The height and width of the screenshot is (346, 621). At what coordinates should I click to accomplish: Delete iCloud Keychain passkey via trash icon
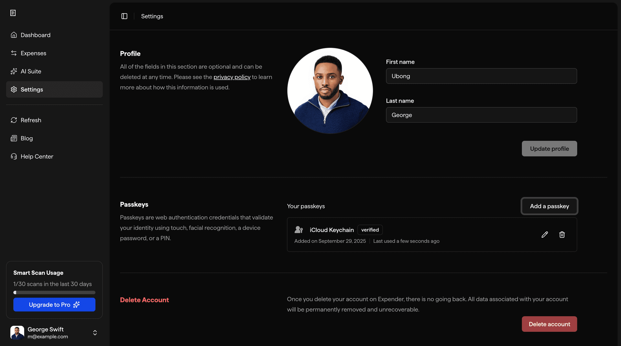(x=562, y=235)
